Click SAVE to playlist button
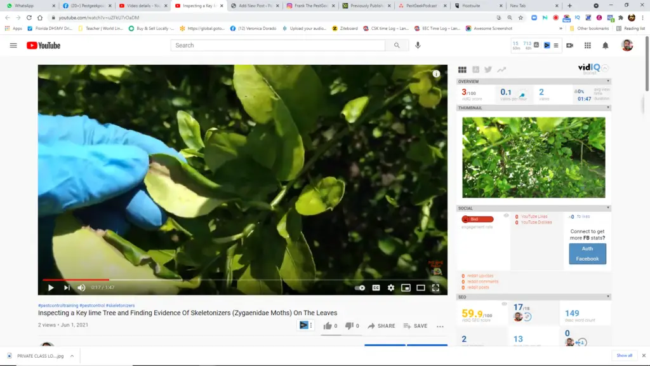650x366 pixels. (x=415, y=326)
